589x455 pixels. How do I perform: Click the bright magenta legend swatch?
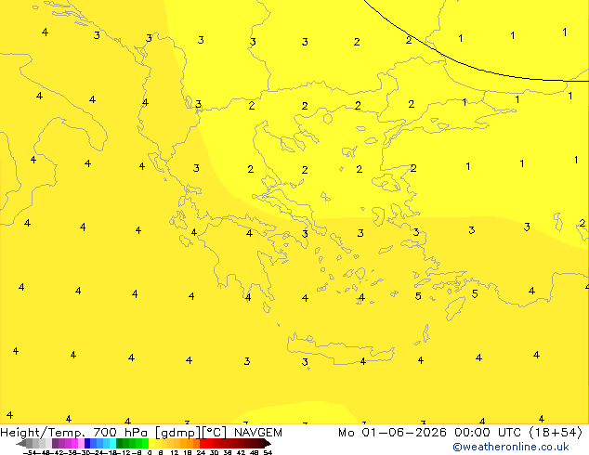(x=74, y=443)
